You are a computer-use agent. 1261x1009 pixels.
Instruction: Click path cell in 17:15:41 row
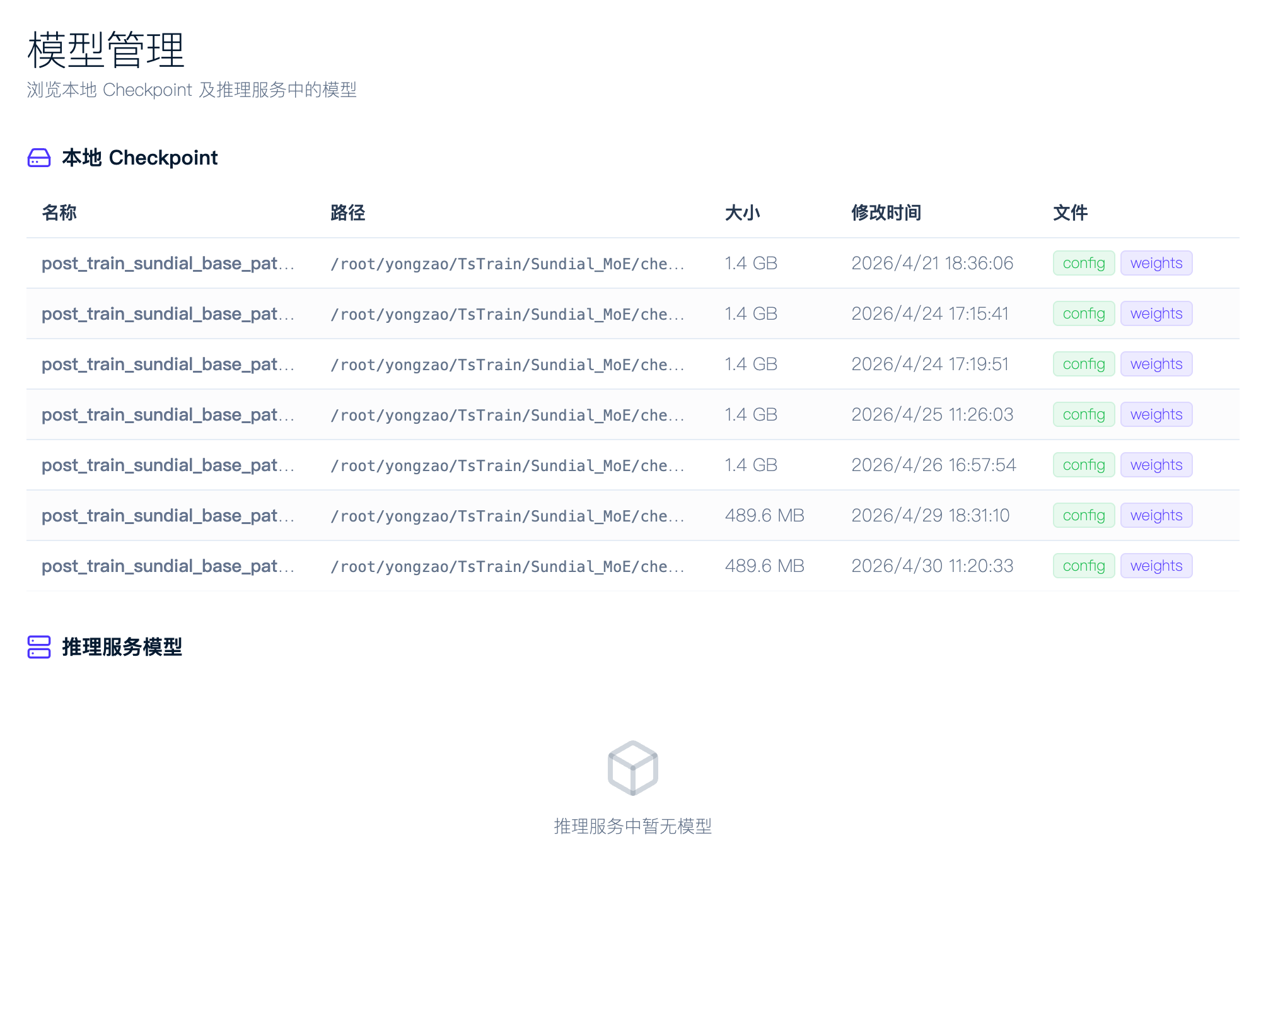pos(508,314)
